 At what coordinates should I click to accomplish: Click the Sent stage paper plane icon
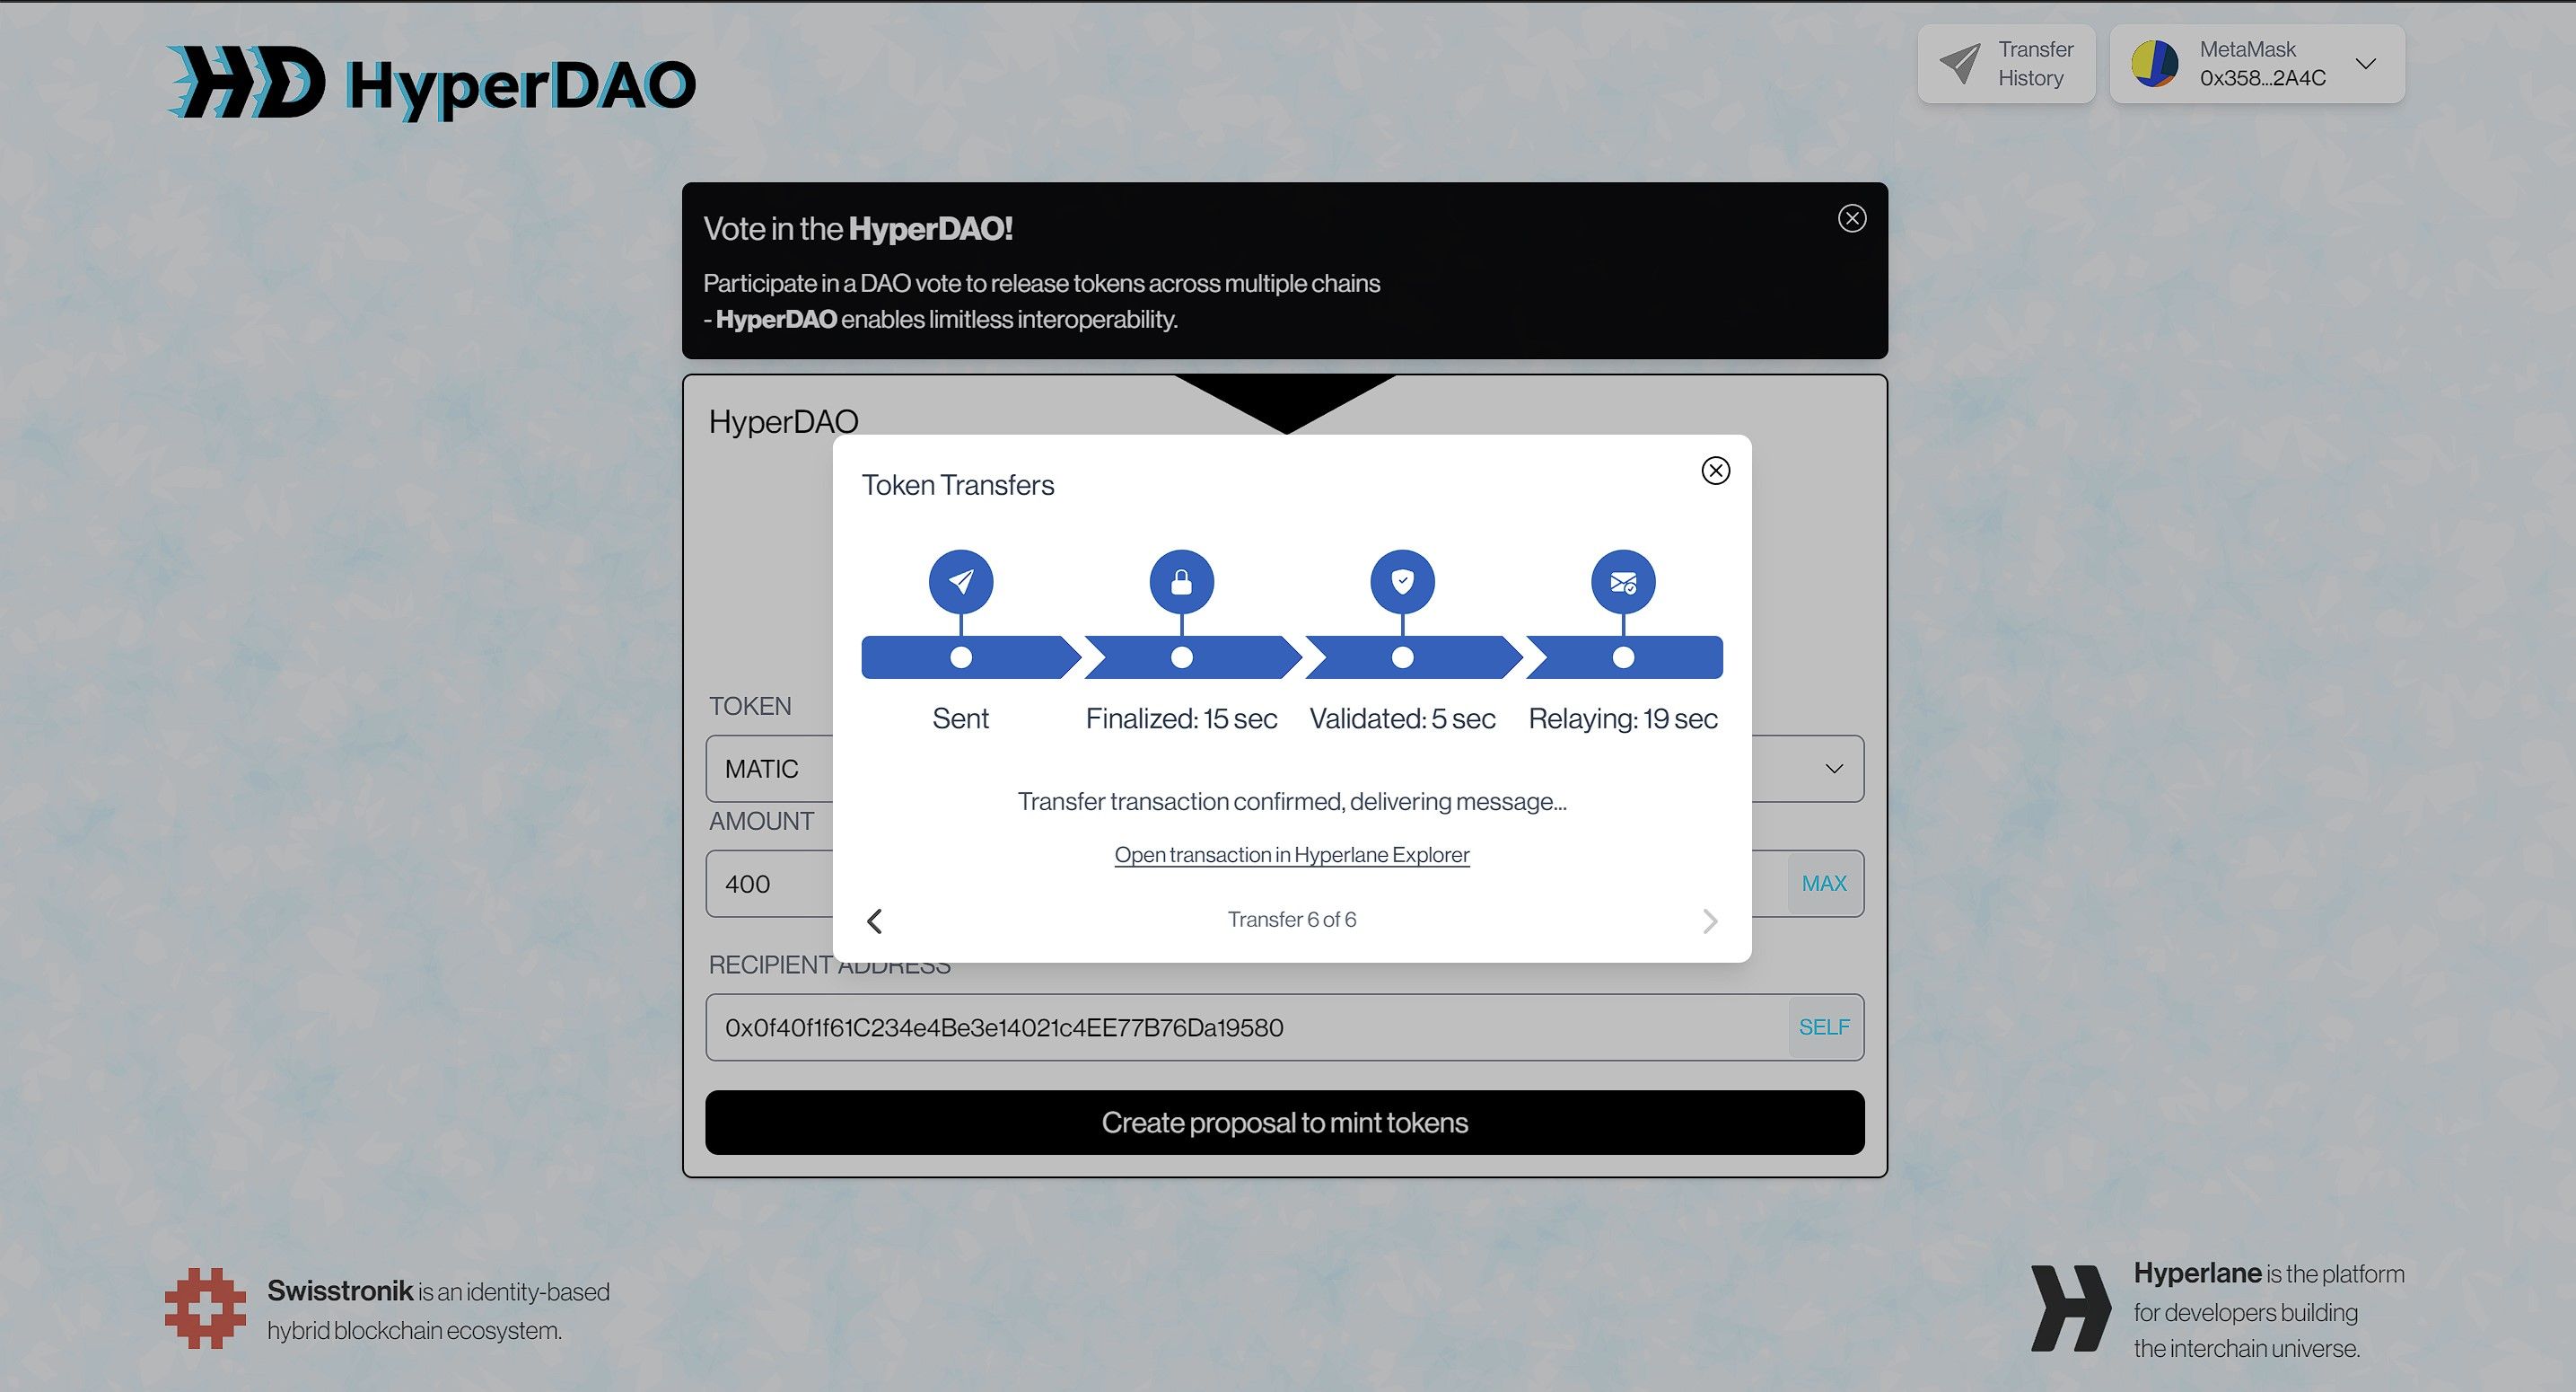pos(961,581)
